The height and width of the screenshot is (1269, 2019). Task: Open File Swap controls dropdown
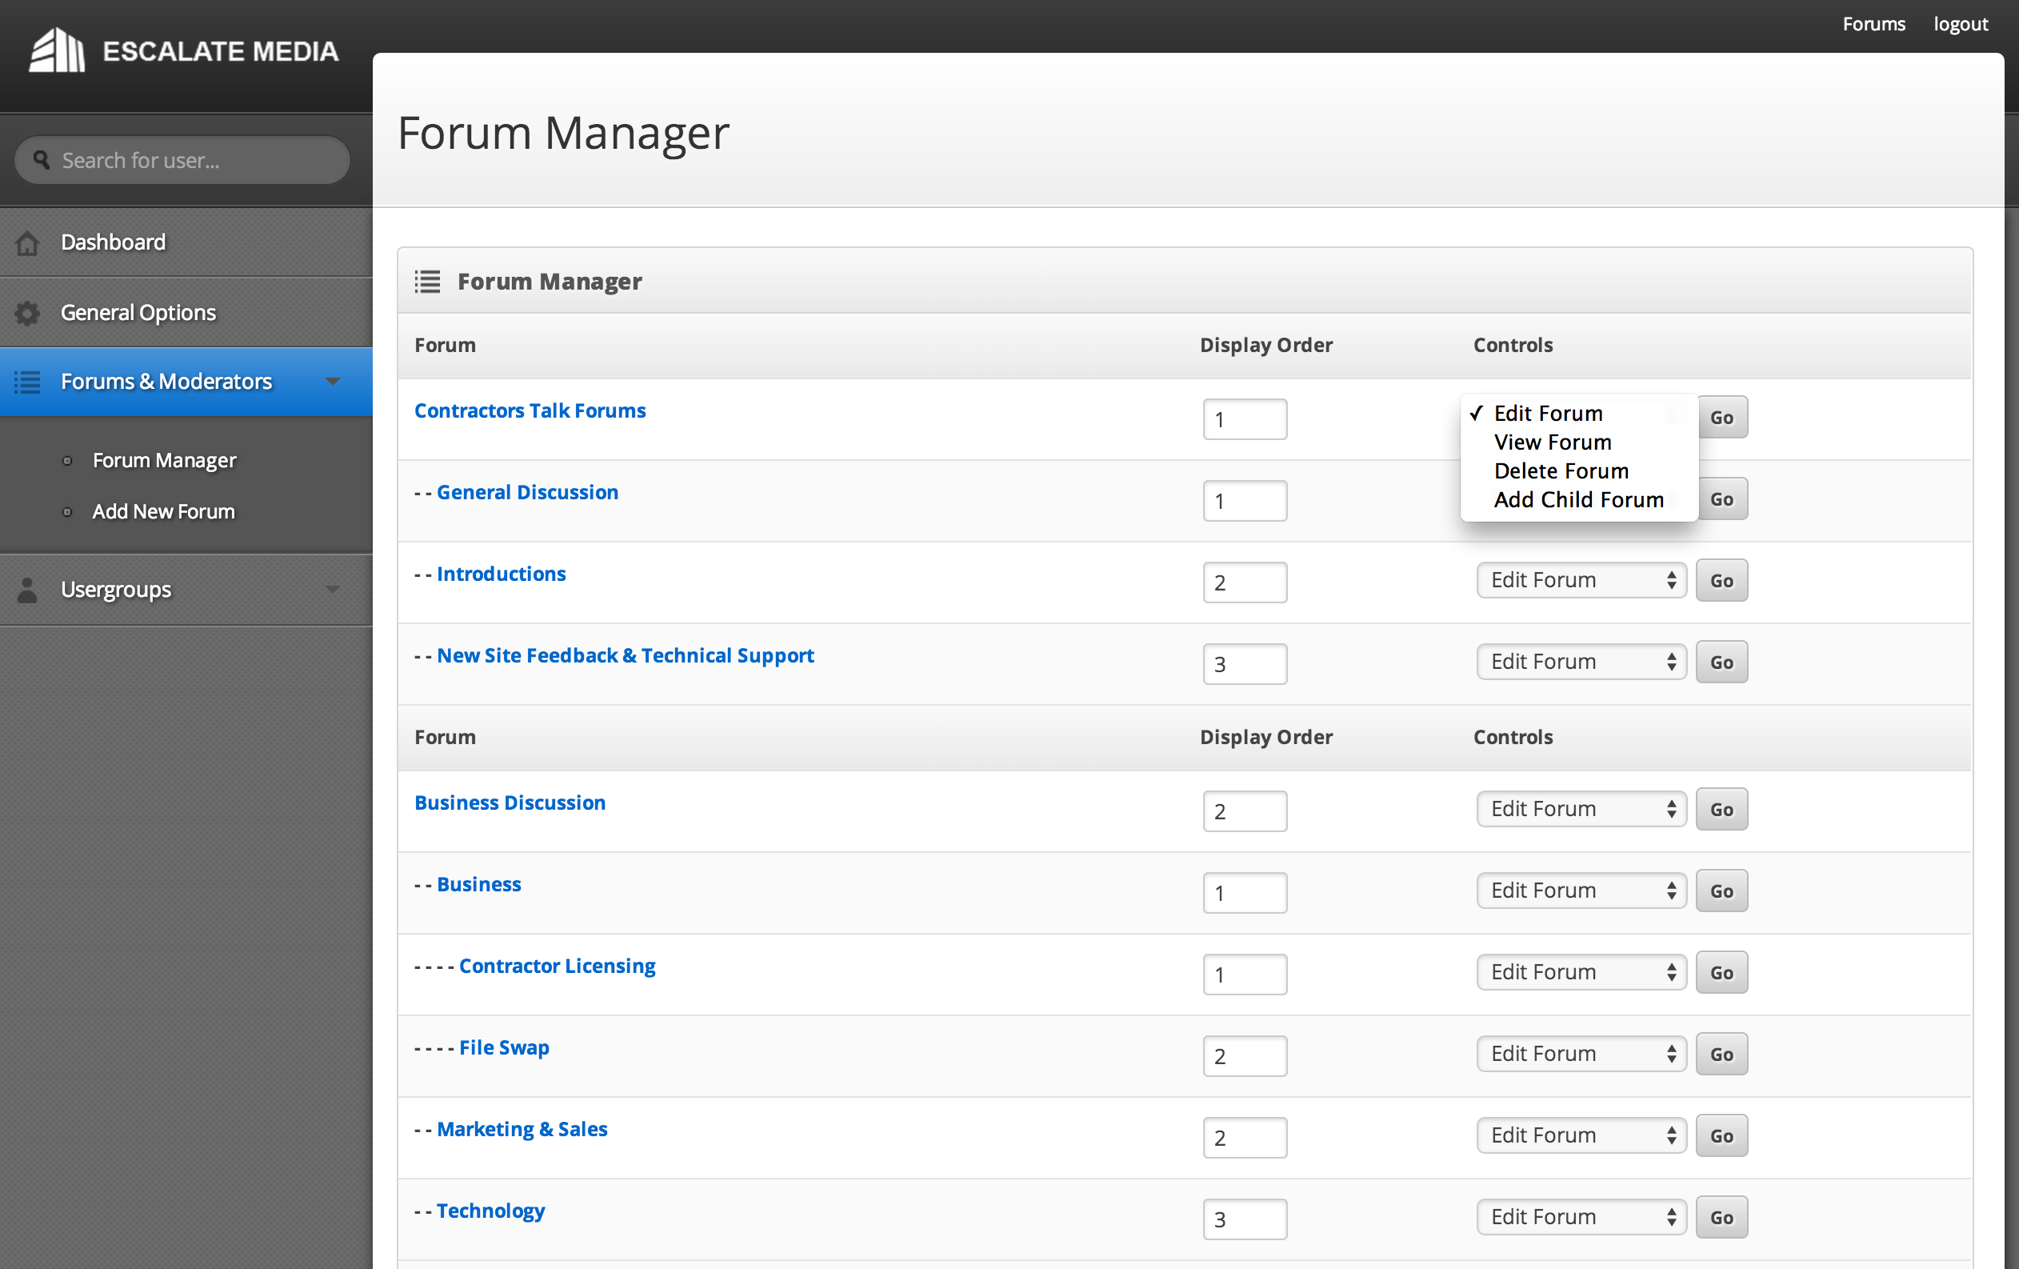click(1581, 1055)
